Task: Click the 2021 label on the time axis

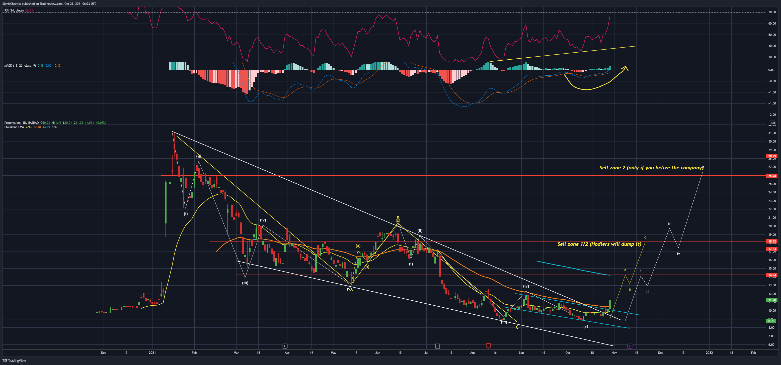Action: (x=152, y=352)
